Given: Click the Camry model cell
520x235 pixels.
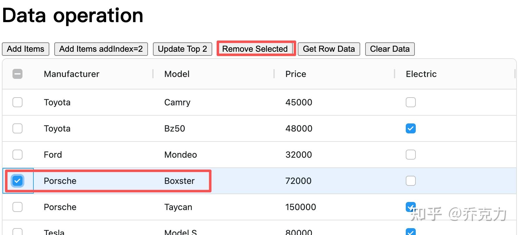Looking at the screenshot, I should click(x=177, y=102).
